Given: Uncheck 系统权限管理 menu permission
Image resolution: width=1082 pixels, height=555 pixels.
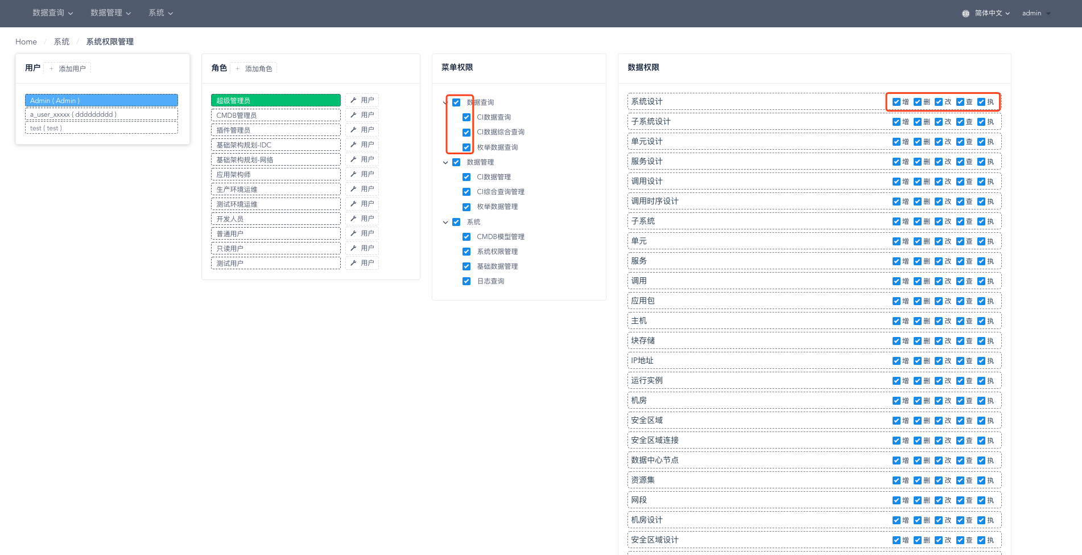Looking at the screenshot, I should 466,252.
